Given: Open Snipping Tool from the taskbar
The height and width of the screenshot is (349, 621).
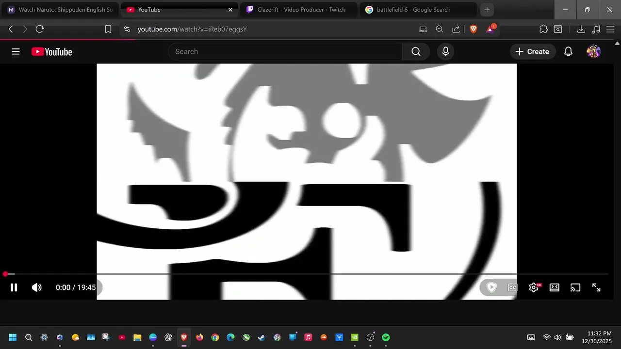Looking at the screenshot, I should pyautogui.click(x=106, y=337).
